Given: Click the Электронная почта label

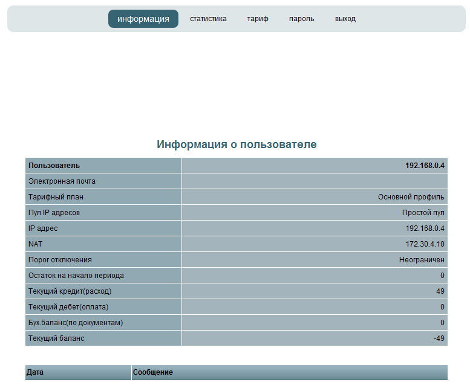Looking at the screenshot, I should coord(62,181).
